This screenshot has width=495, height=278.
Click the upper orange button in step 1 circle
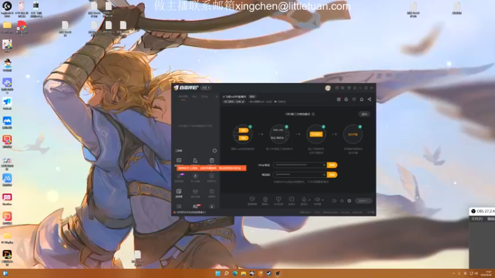(243, 130)
